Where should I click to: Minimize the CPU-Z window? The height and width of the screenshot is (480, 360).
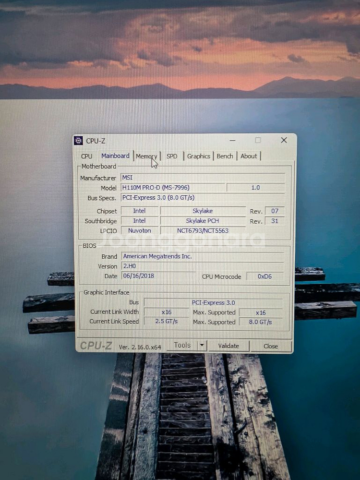(x=233, y=141)
